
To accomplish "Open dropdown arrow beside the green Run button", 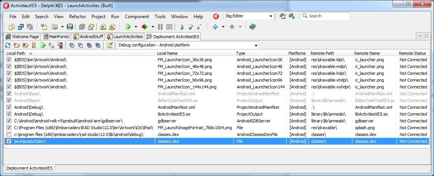I will (135, 27).
